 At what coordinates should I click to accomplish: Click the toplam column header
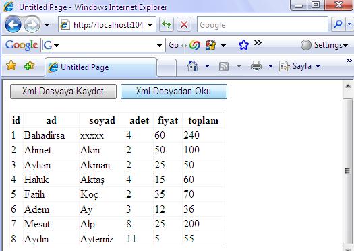pyautogui.click(x=203, y=120)
